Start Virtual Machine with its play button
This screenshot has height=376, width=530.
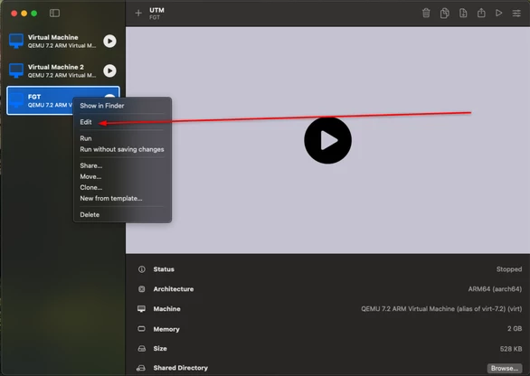(109, 41)
